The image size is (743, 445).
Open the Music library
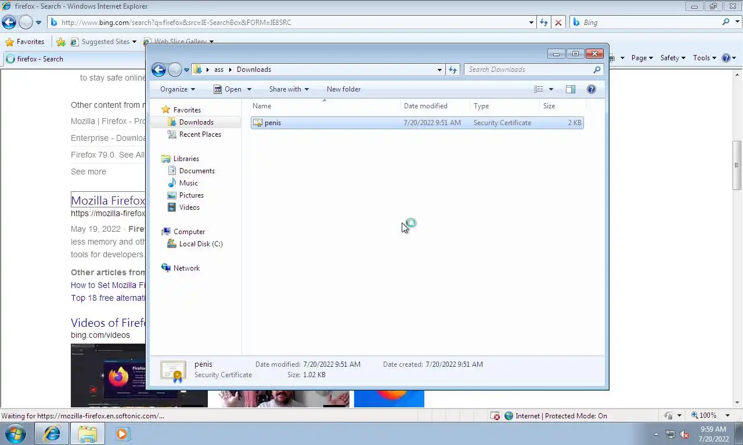pyautogui.click(x=188, y=183)
